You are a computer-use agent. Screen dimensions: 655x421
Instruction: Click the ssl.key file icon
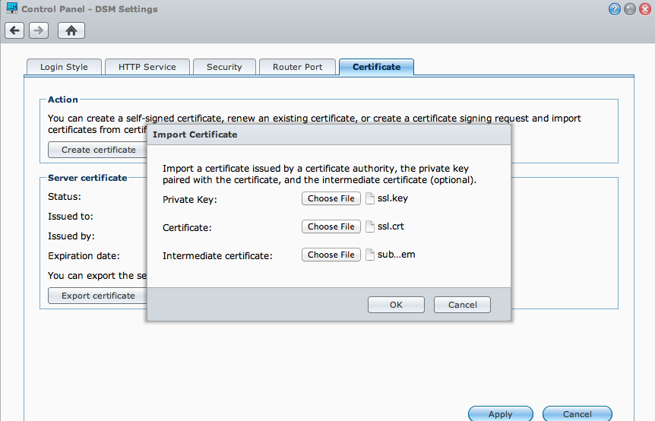[x=370, y=198]
